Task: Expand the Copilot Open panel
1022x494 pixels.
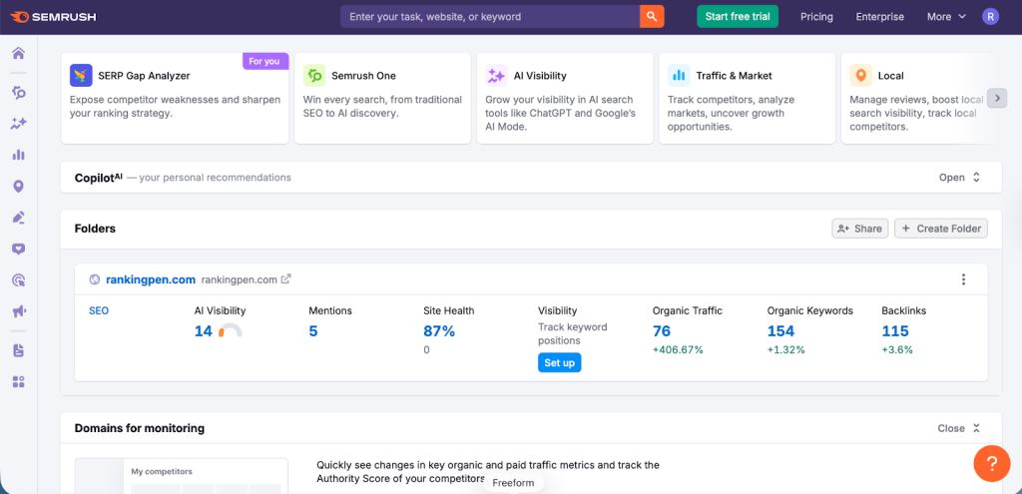Action: click(x=960, y=178)
